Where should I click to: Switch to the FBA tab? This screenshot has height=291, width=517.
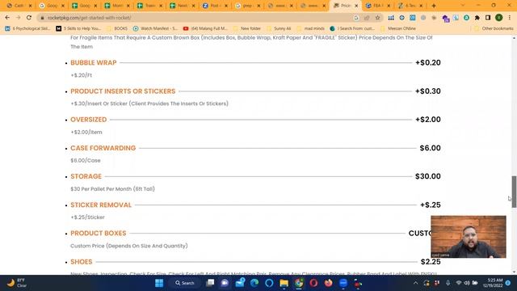click(378, 6)
